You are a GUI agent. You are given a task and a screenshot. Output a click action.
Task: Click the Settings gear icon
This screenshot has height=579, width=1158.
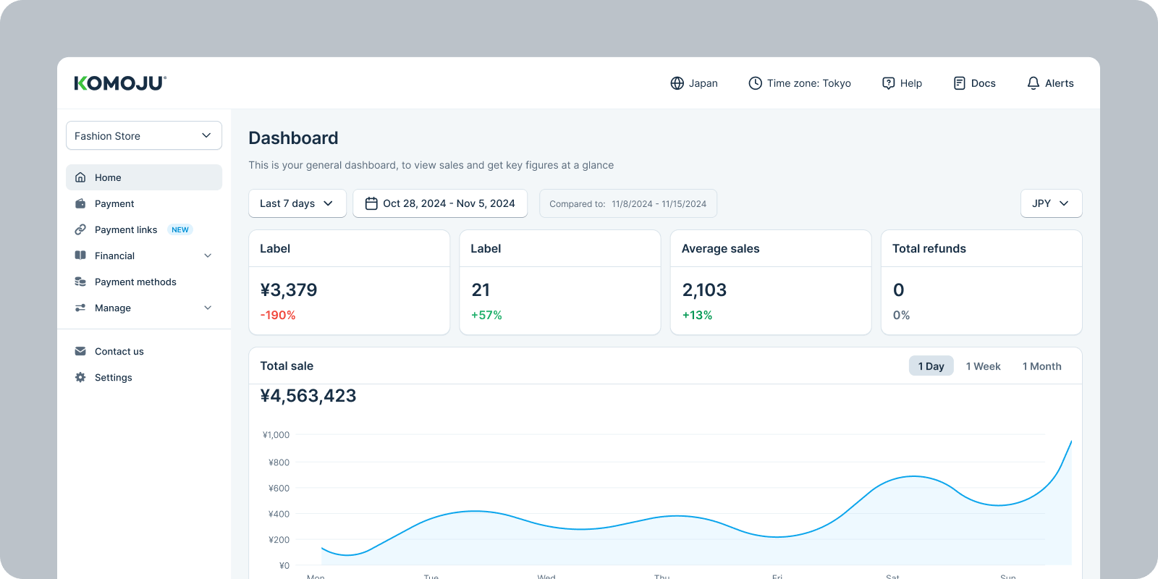(80, 377)
